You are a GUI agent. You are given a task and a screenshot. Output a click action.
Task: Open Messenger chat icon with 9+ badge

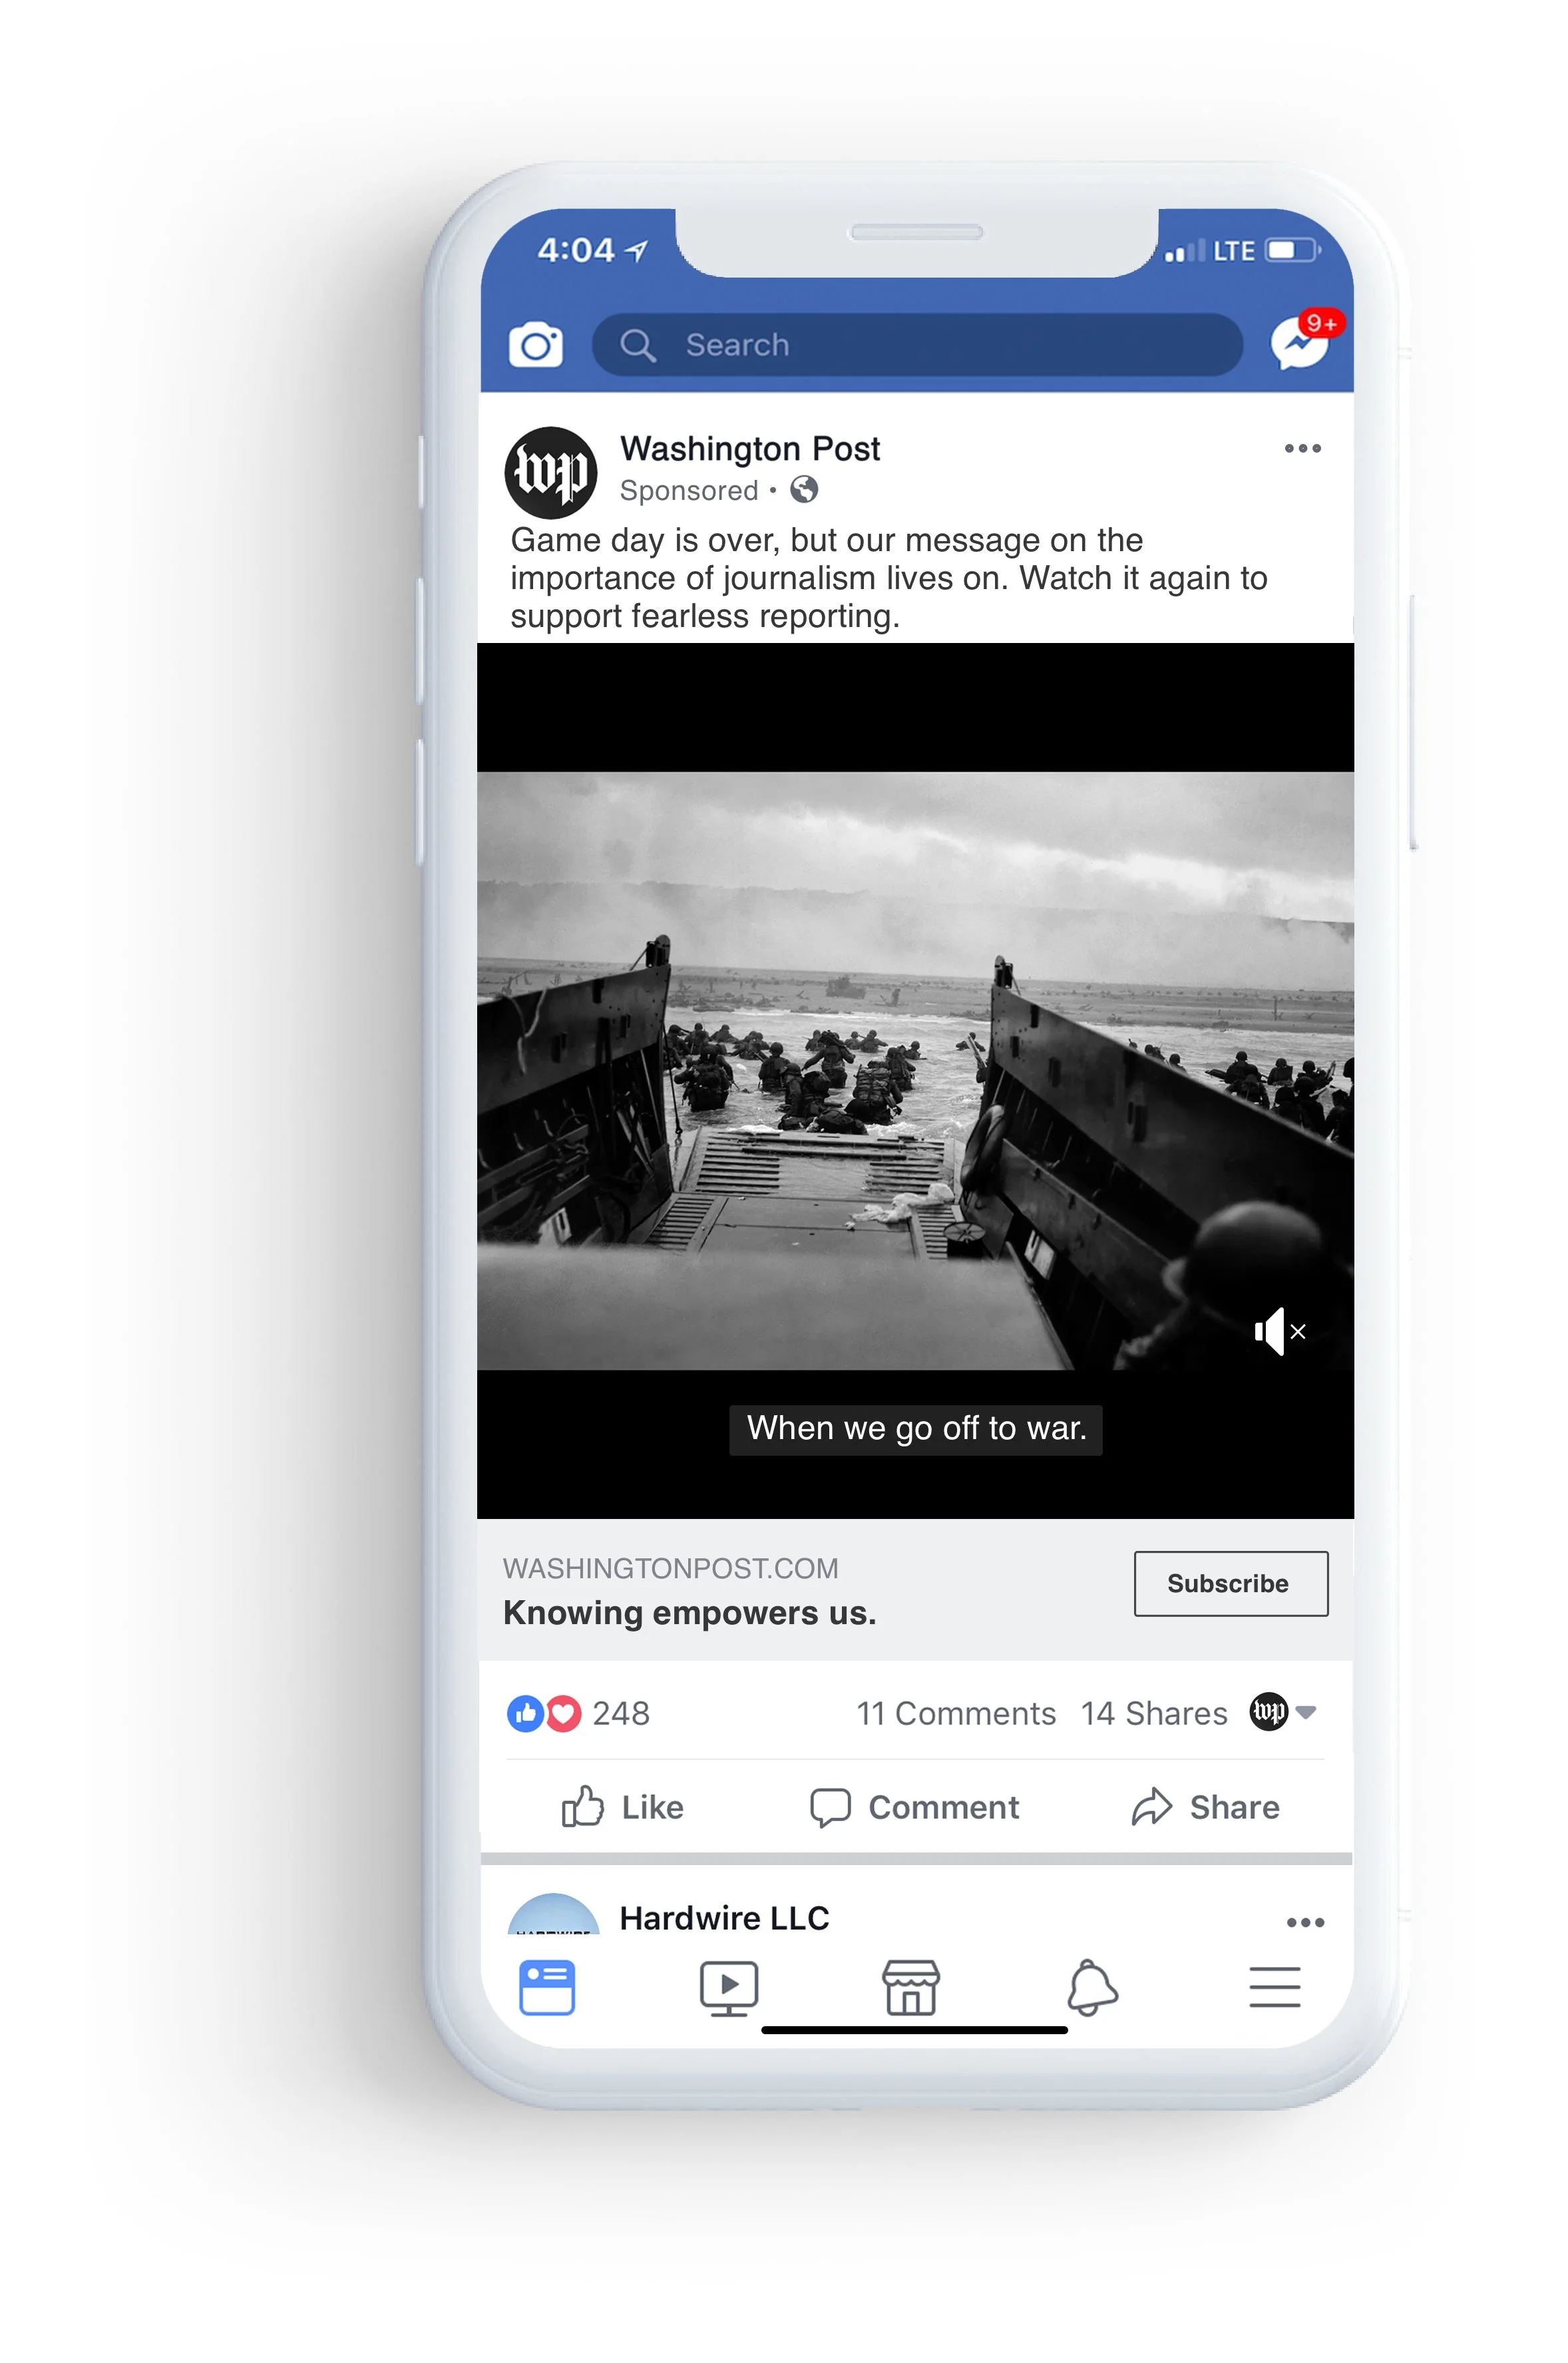click(x=1299, y=344)
